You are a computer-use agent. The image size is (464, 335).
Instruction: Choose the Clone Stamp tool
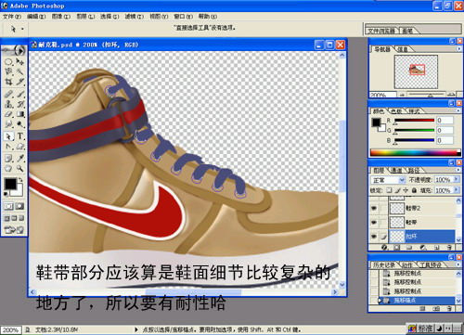(x=8, y=104)
